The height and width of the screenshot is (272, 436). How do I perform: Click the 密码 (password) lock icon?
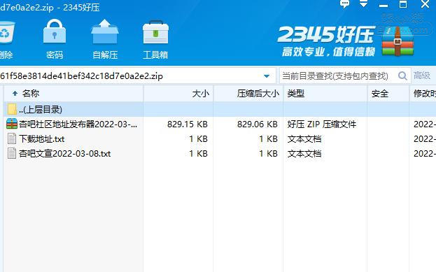coord(55,32)
